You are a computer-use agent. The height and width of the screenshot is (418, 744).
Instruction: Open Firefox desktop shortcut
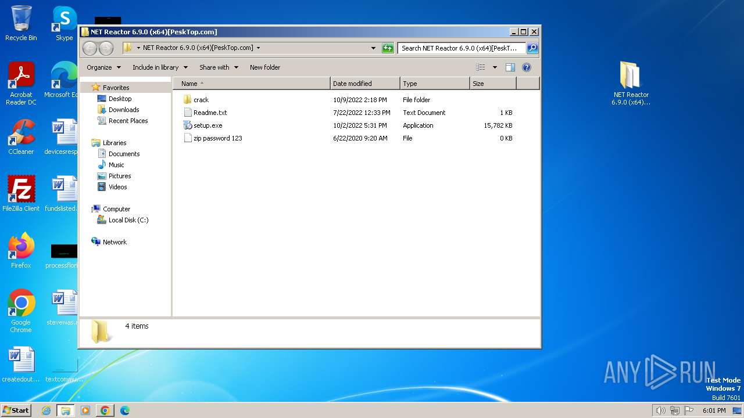pyautogui.click(x=21, y=251)
